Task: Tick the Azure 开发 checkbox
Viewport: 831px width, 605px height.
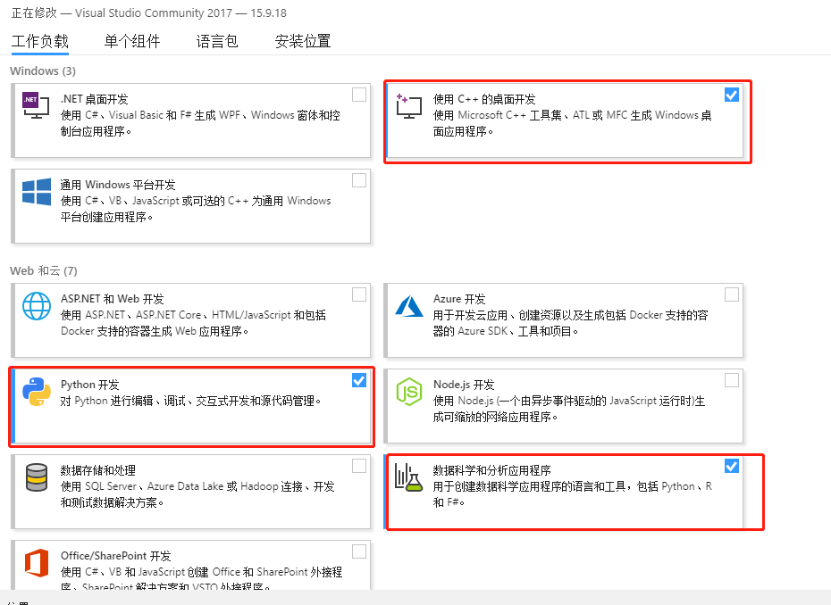Action: click(731, 294)
